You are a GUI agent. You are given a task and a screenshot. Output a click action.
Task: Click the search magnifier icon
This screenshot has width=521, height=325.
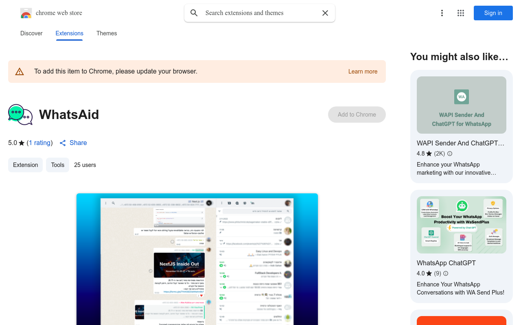pos(194,13)
